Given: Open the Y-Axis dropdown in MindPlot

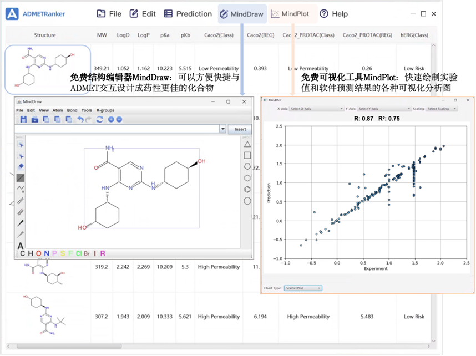Looking at the screenshot, I should pyautogui.click(x=384, y=109).
